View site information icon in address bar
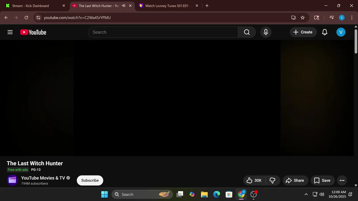The height and width of the screenshot is (201, 358). pos(38,18)
